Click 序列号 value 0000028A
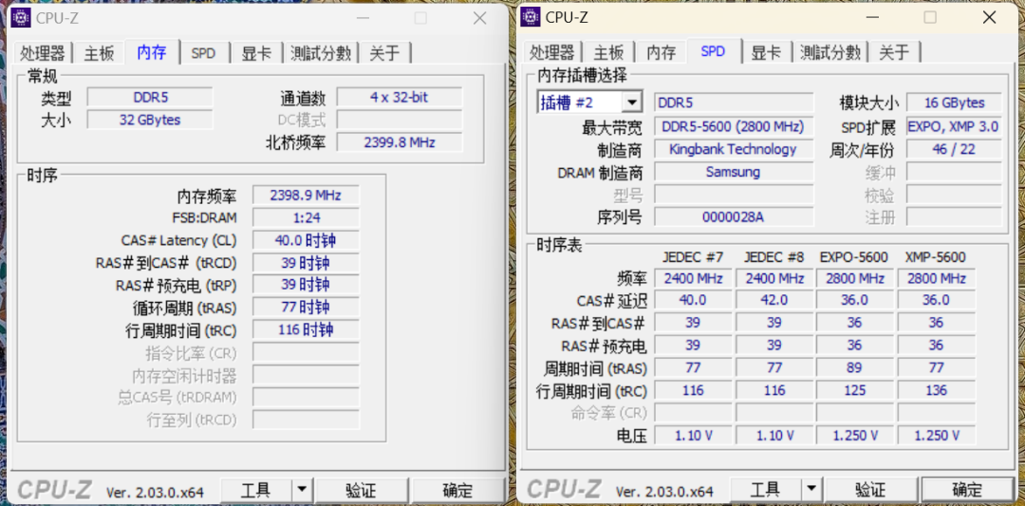Viewport: 1025px width, 506px height. click(734, 216)
